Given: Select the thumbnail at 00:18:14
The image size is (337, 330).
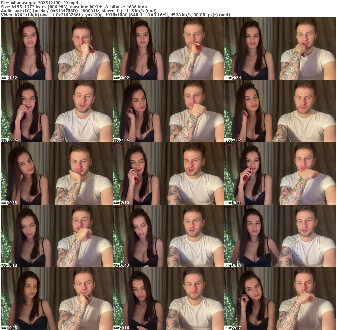Looking at the screenshot, I should point(280,236).
